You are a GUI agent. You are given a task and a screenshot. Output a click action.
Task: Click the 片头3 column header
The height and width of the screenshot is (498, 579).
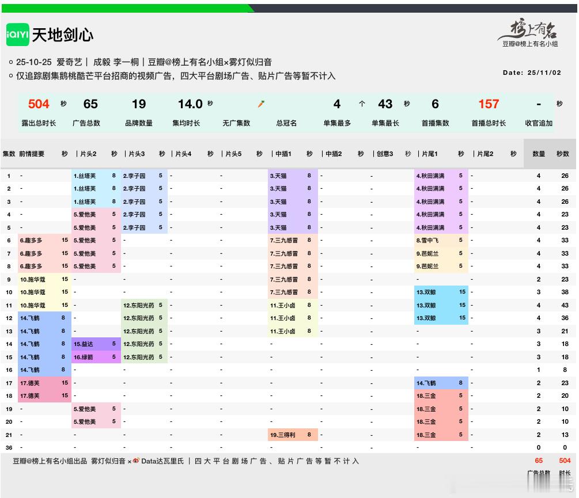coord(137,154)
